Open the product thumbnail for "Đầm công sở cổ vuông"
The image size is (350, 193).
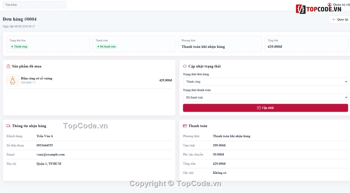pyautogui.click(x=13, y=81)
